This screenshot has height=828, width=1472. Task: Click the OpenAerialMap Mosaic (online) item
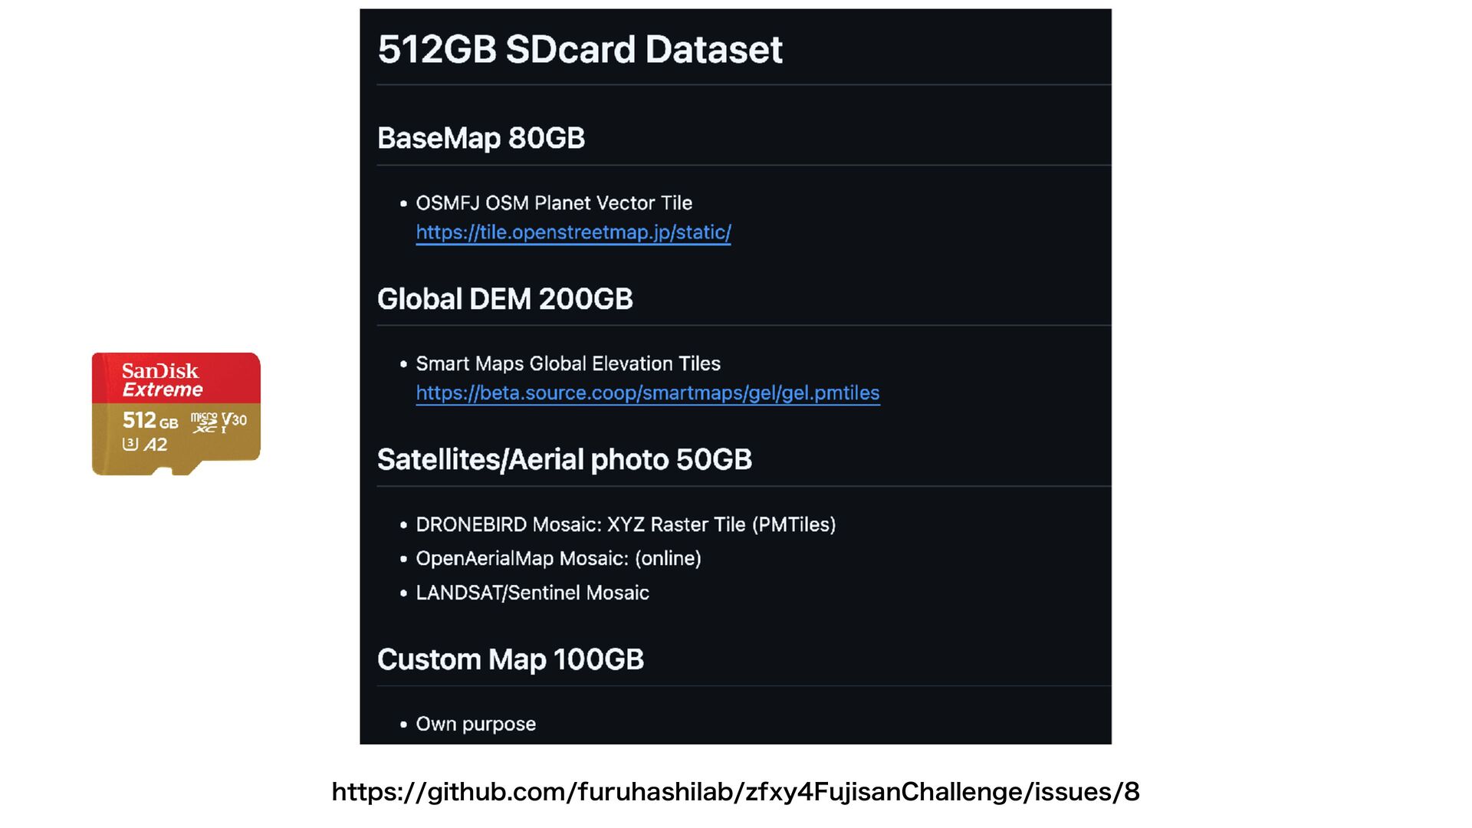[558, 558]
